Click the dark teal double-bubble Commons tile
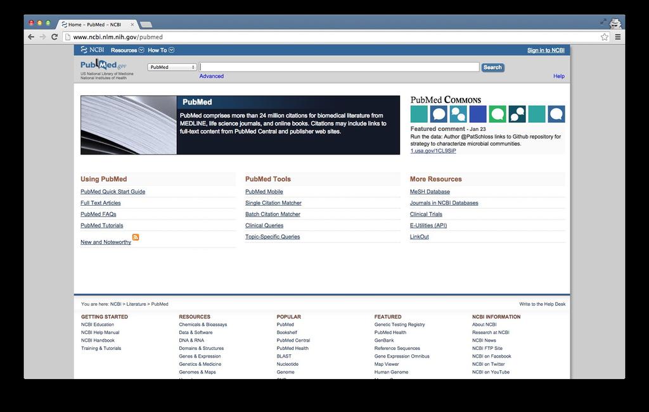The height and width of the screenshot is (412, 649). 517,114
